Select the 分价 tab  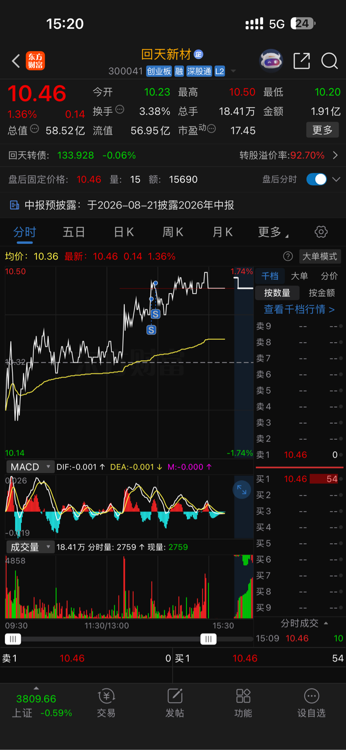point(329,276)
